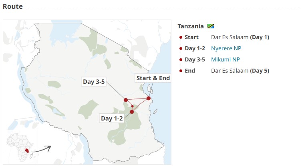Image resolution: width=302 pixels, height=168 pixels.
Task: Click the Route section heading
Action: click(x=13, y=6)
